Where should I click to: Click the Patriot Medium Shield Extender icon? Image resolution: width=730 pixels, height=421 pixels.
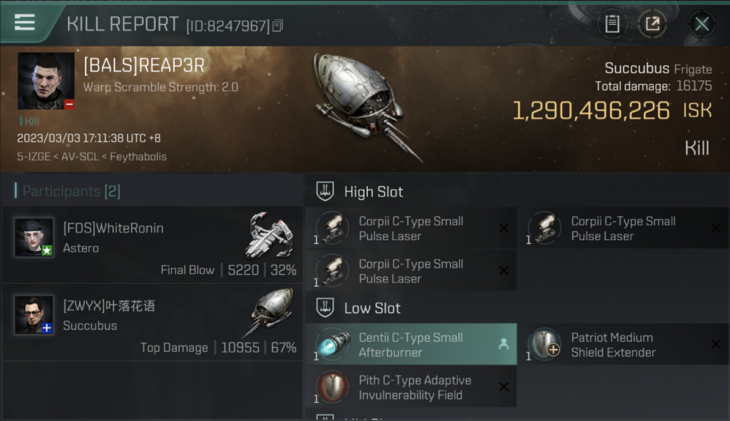544,344
